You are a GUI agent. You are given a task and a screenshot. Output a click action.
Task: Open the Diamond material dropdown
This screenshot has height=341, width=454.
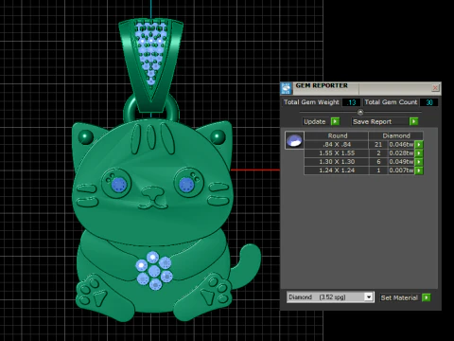coord(368,297)
